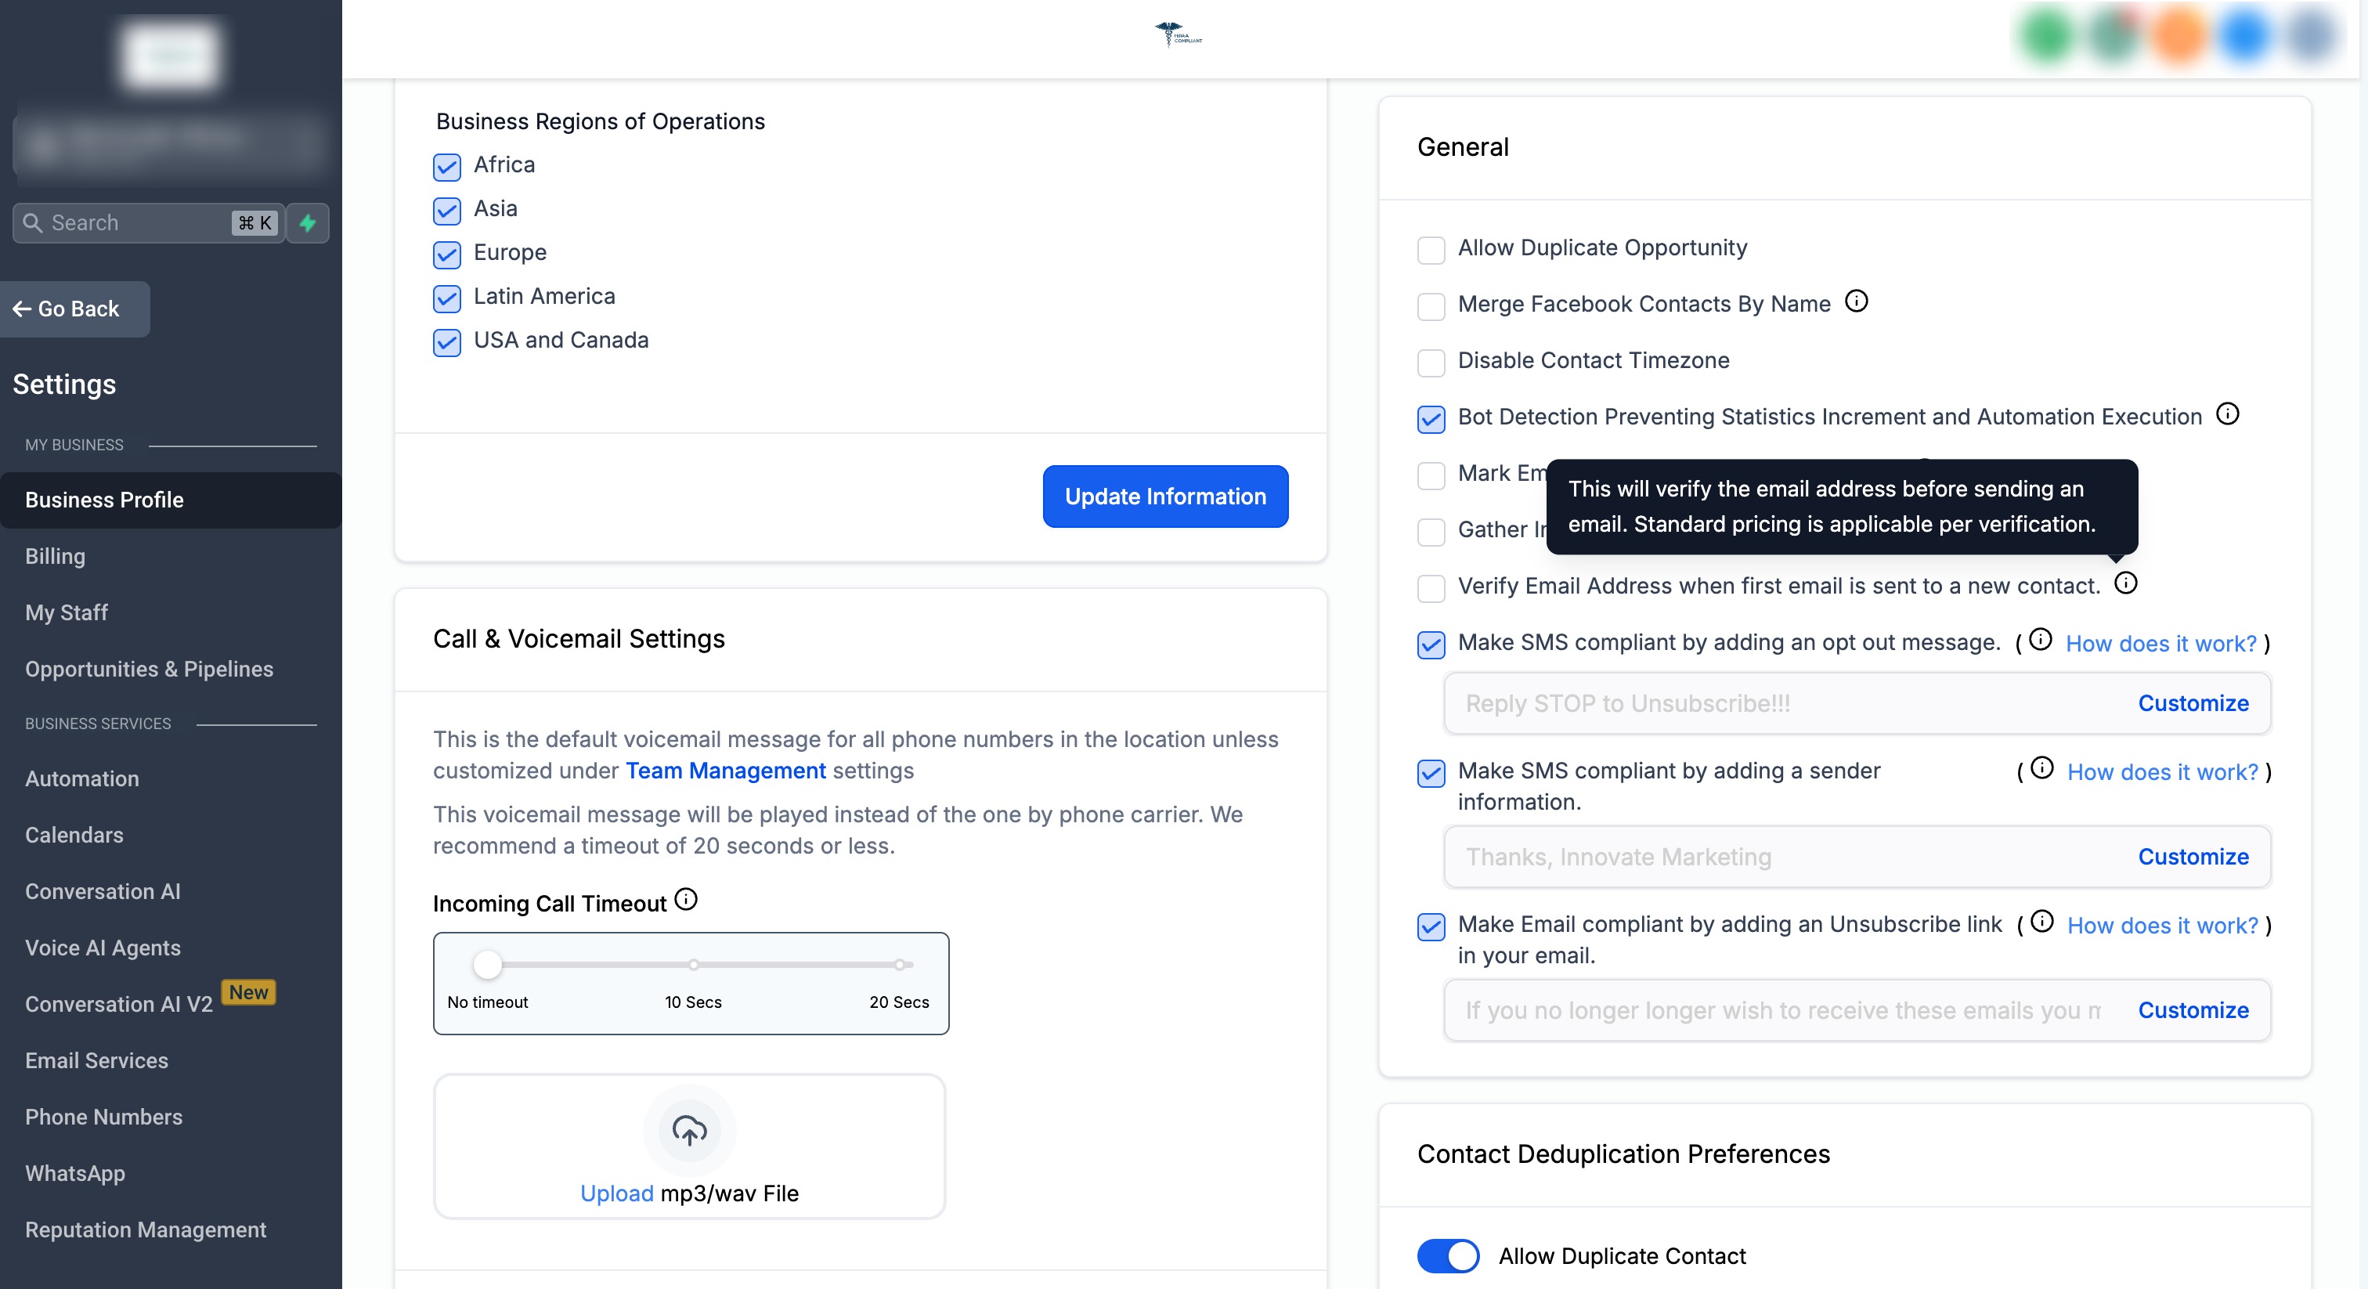Click info icon next to Verify Email Address

2125,583
